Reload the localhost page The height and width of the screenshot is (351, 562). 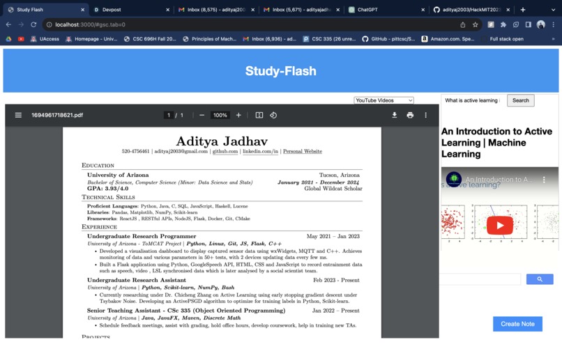point(33,24)
